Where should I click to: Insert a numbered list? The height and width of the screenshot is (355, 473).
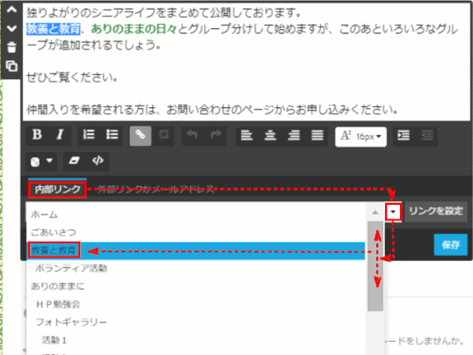(x=89, y=134)
